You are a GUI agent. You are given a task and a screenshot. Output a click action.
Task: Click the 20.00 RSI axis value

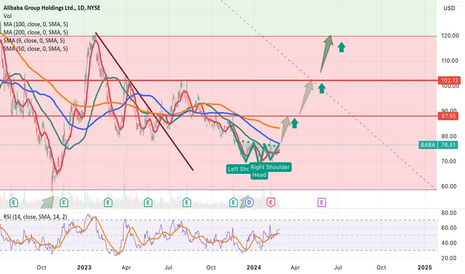(449, 258)
